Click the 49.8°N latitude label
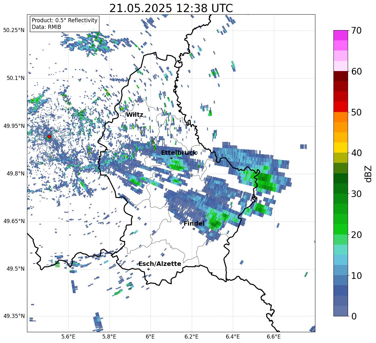 point(15,174)
